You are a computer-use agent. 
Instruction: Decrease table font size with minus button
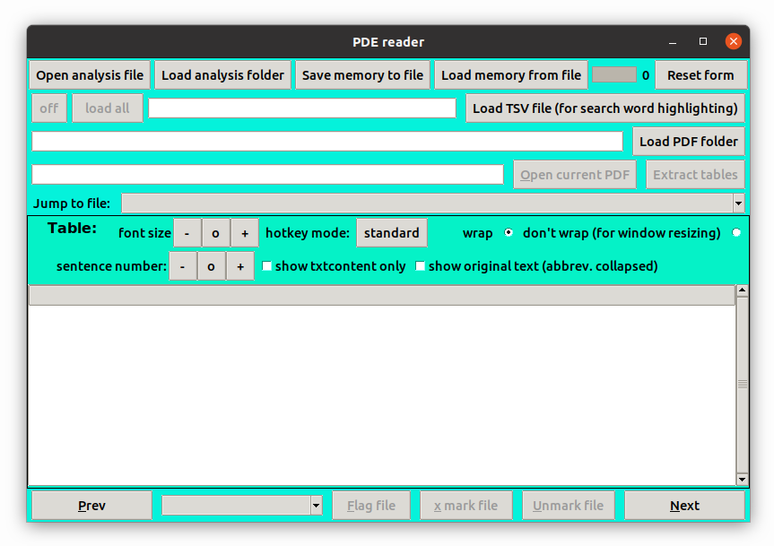(187, 233)
